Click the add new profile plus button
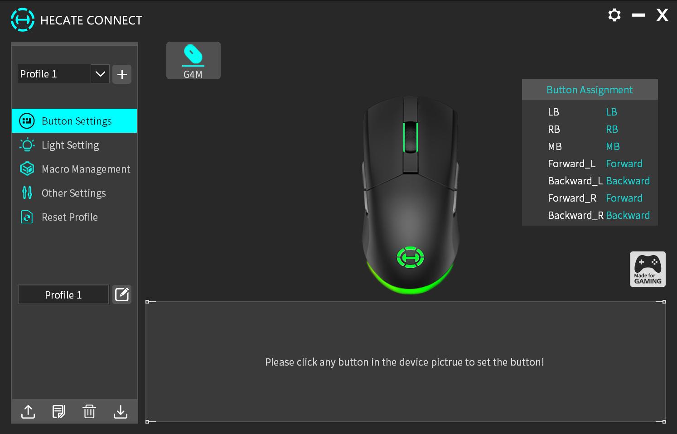Viewport: 677px width, 434px height. (x=122, y=74)
